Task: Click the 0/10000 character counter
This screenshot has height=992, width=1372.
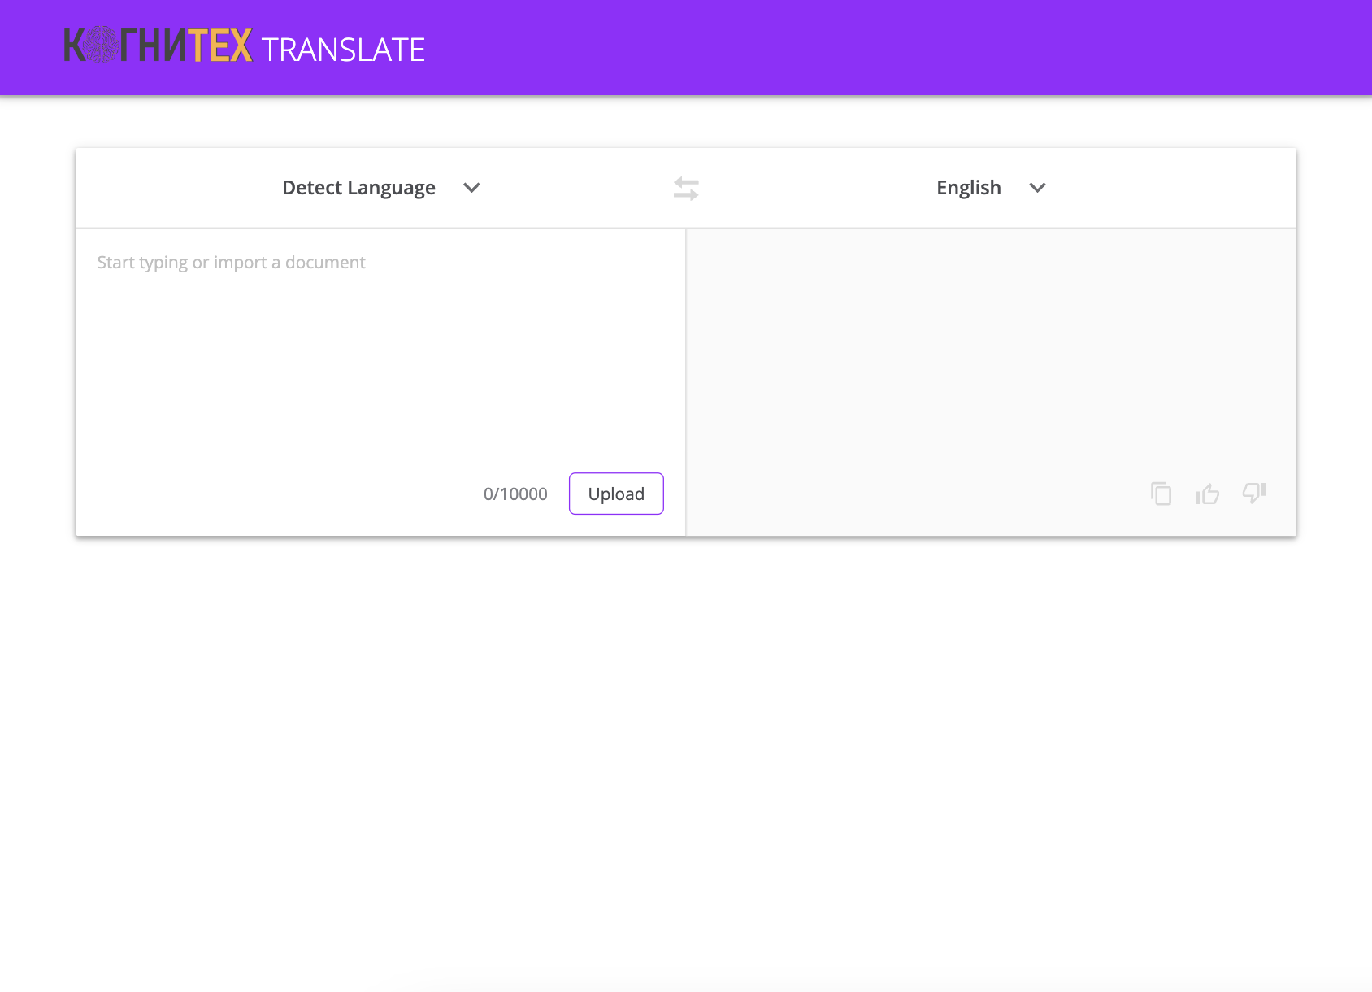Action: [x=515, y=494]
